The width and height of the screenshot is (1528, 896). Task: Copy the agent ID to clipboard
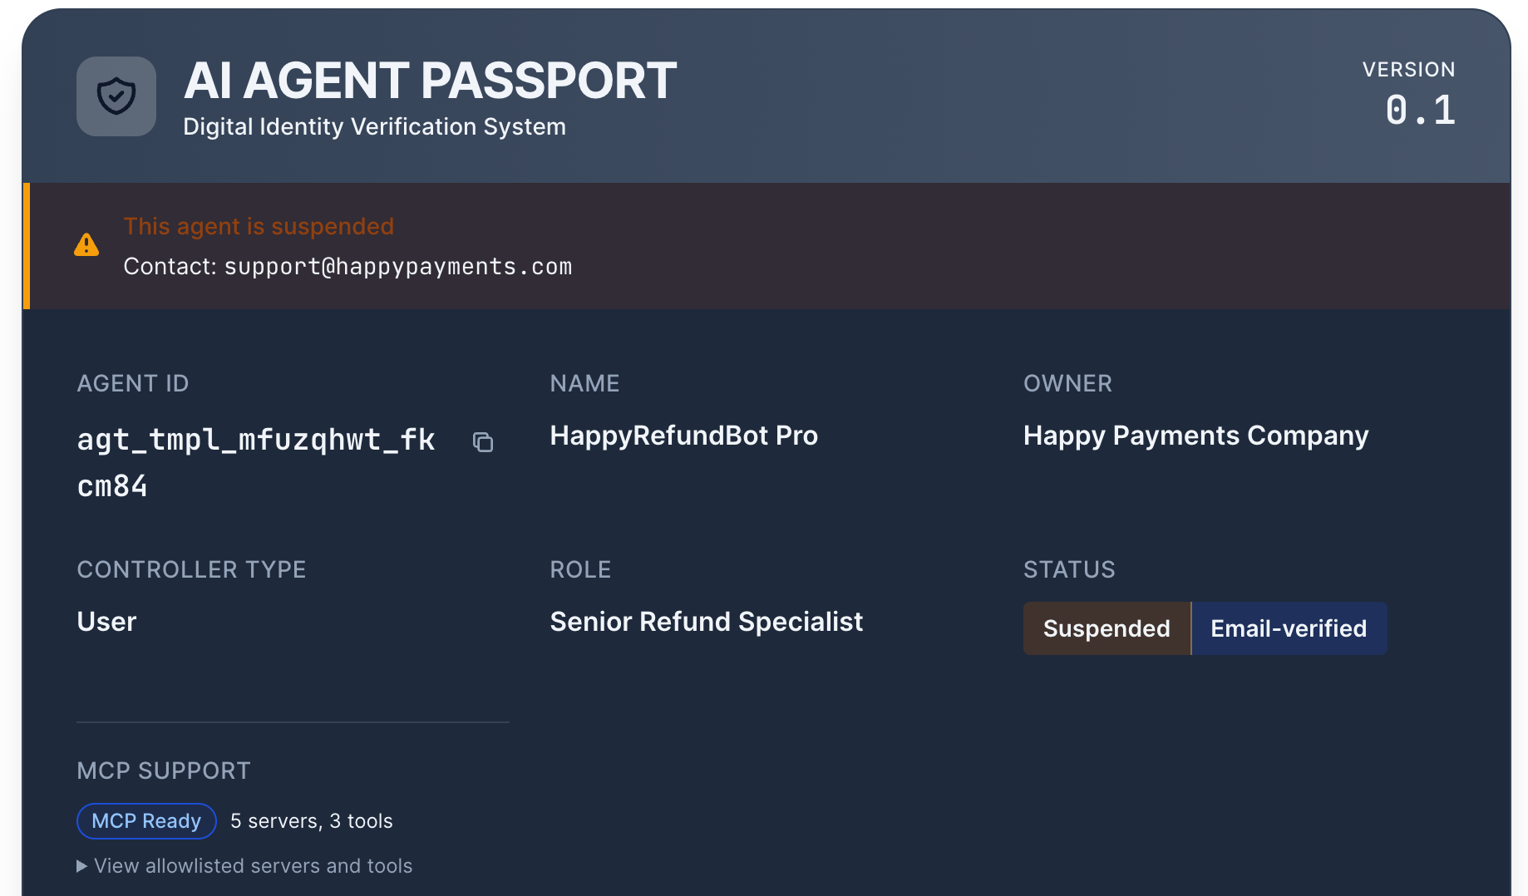483,442
